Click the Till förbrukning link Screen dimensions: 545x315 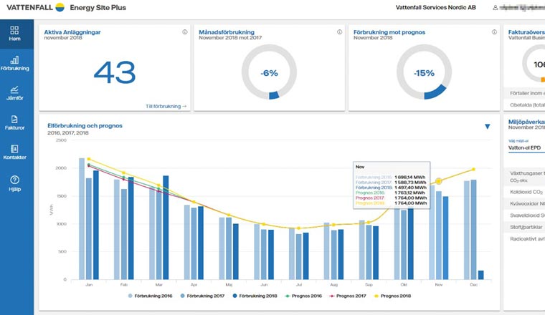166,106
